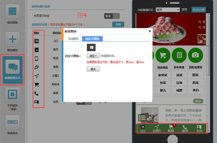Viewport: 217px width, 143px height.
Task: Click the 添加 button
Action: tap(118, 24)
